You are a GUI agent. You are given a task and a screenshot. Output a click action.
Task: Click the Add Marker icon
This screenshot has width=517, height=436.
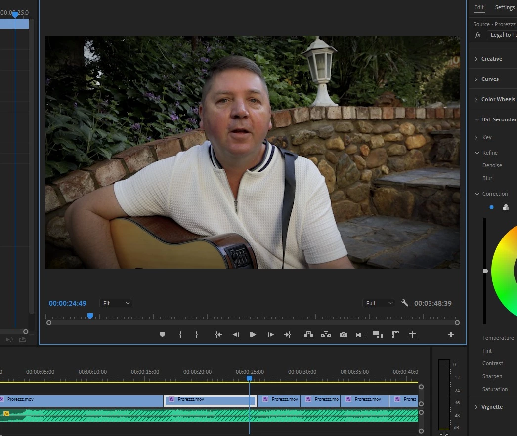tap(162, 335)
